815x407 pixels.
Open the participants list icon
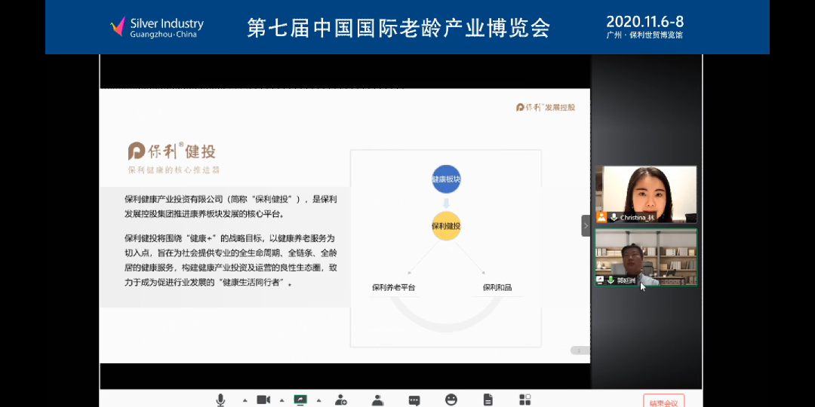[377, 399]
